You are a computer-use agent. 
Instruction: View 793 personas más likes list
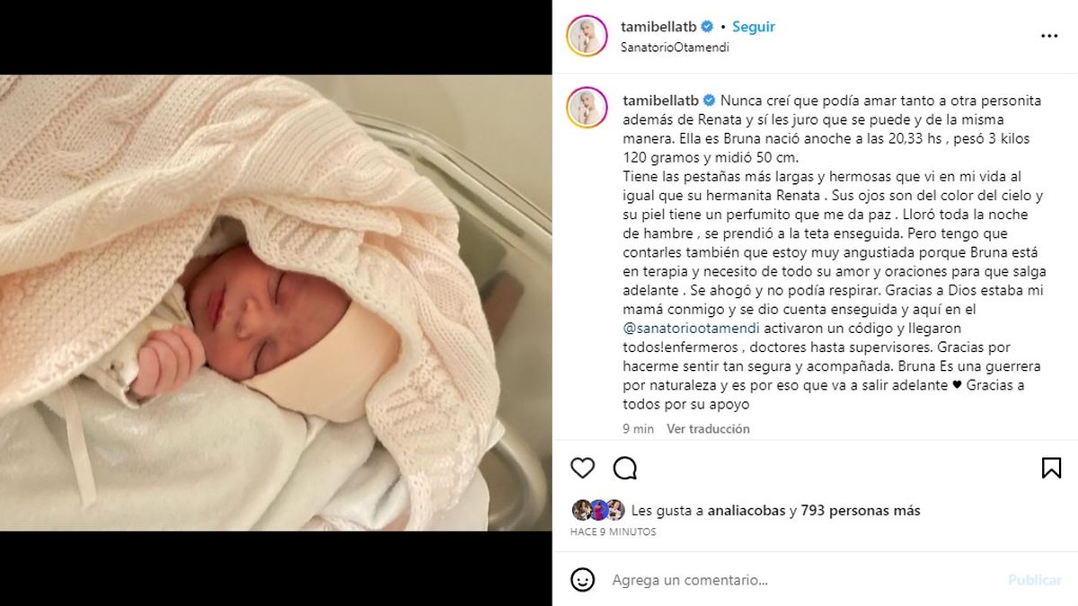pos(862,511)
